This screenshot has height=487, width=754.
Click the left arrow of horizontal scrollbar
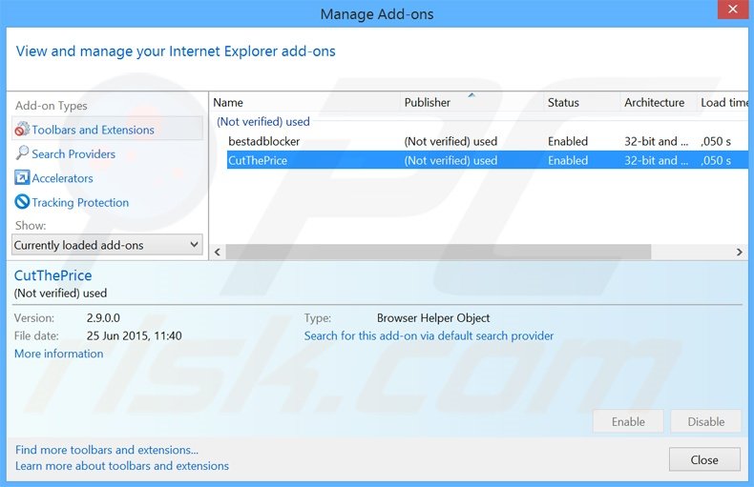[218, 252]
